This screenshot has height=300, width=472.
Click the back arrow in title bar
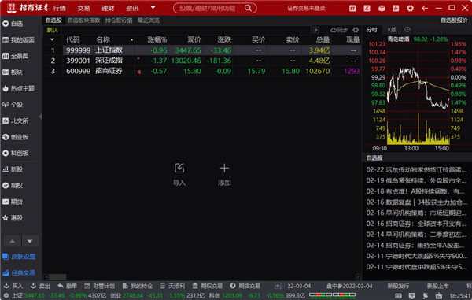tap(425, 8)
